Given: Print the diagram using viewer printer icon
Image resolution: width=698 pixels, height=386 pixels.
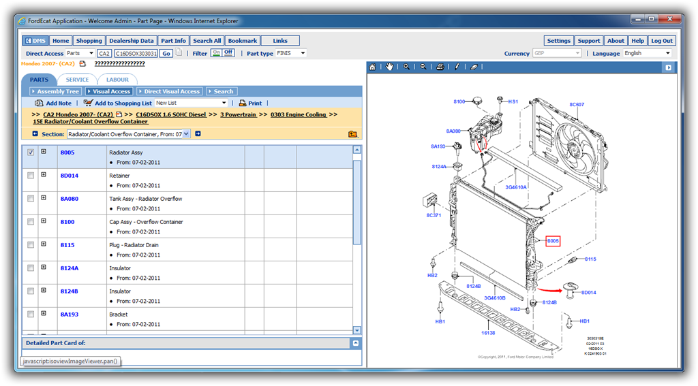Looking at the screenshot, I should (x=440, y=67).
